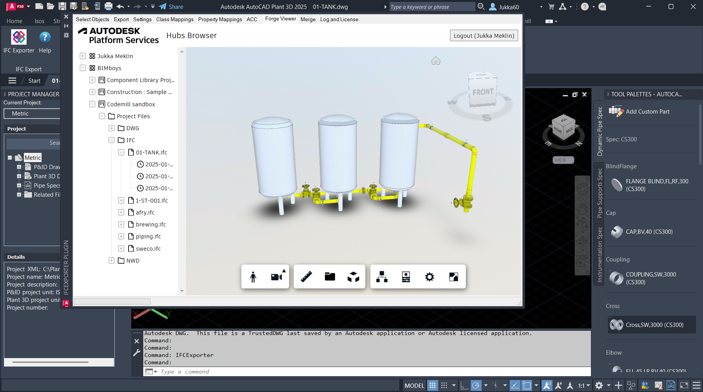
Task: Select Cross,SW,3000 (CS300) palette tool
Action: click(651, 325)
